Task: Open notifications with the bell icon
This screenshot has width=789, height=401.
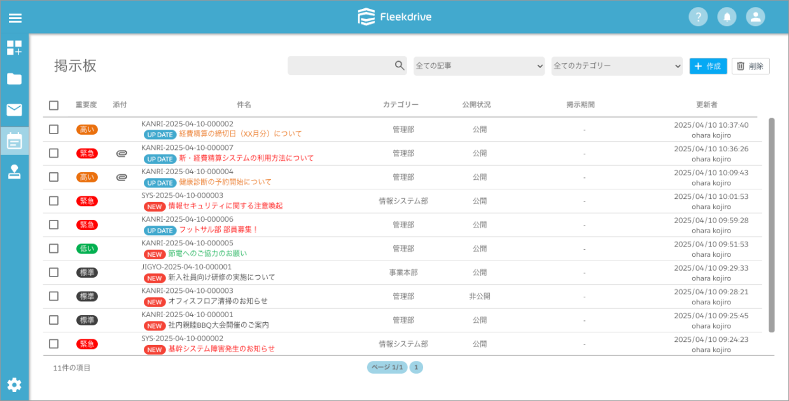Action: pos(727,16)
